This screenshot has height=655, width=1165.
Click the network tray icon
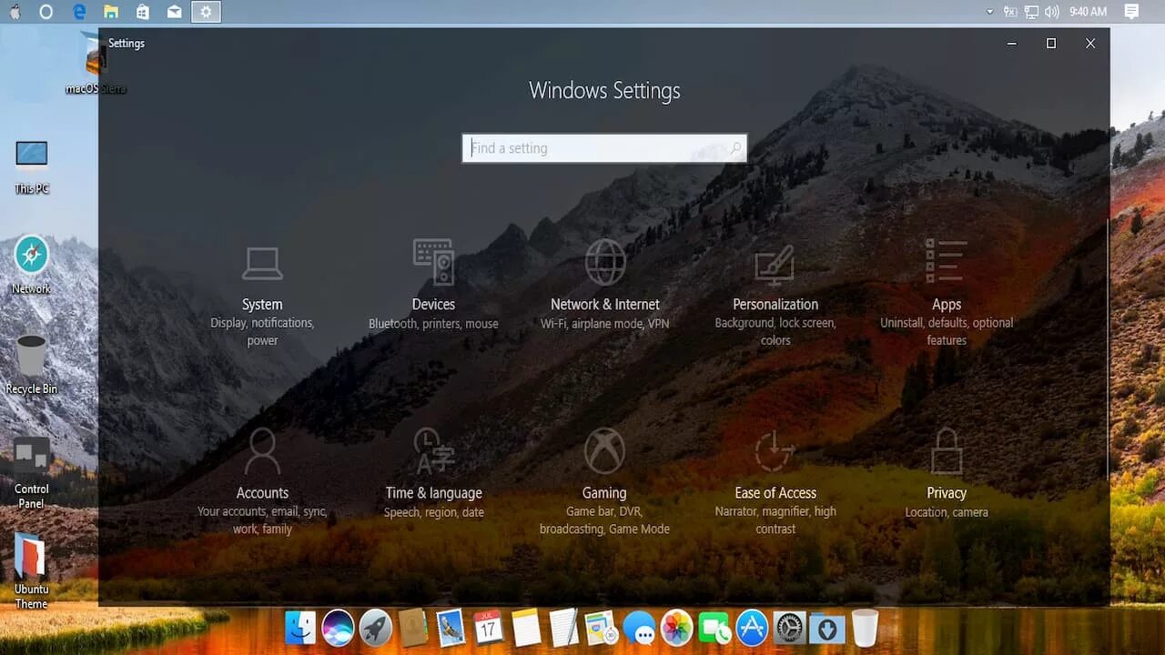[x=1031, y=12]
